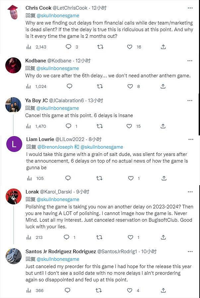Reply to Liam Lowrie's tweet
Viewport: 200px width, 298px height.
point(68,178)
